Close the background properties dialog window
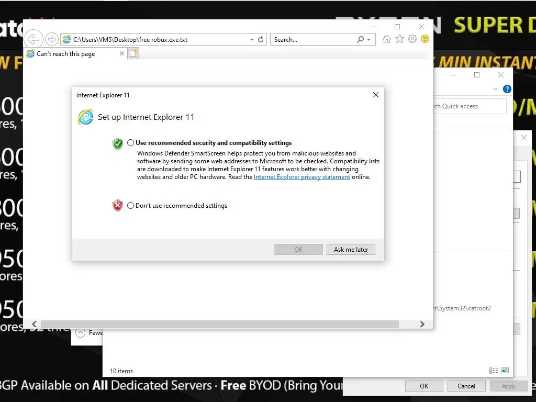 point(523,138)
